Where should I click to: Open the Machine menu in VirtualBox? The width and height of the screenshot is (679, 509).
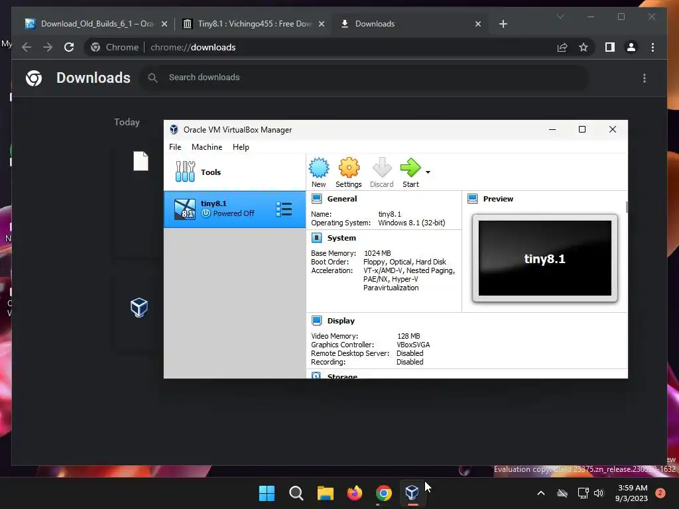[207, 147]
